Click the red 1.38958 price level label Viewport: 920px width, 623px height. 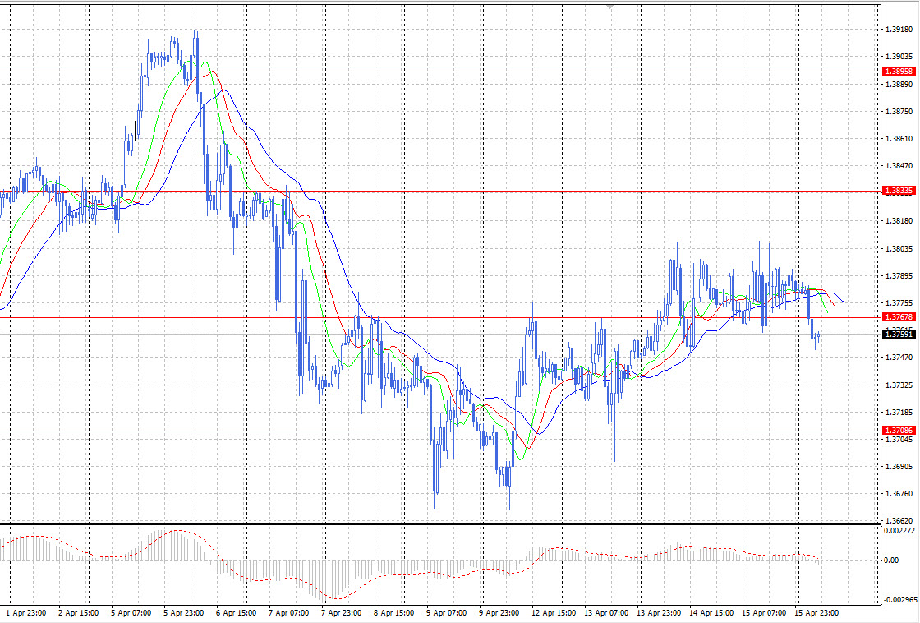tap(899, 71)
